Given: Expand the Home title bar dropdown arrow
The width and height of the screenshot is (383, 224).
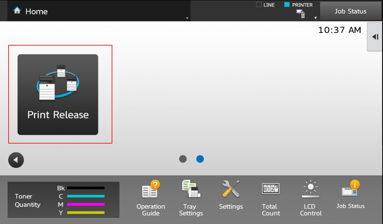Looking at the screenshot, I should point(187,18).
